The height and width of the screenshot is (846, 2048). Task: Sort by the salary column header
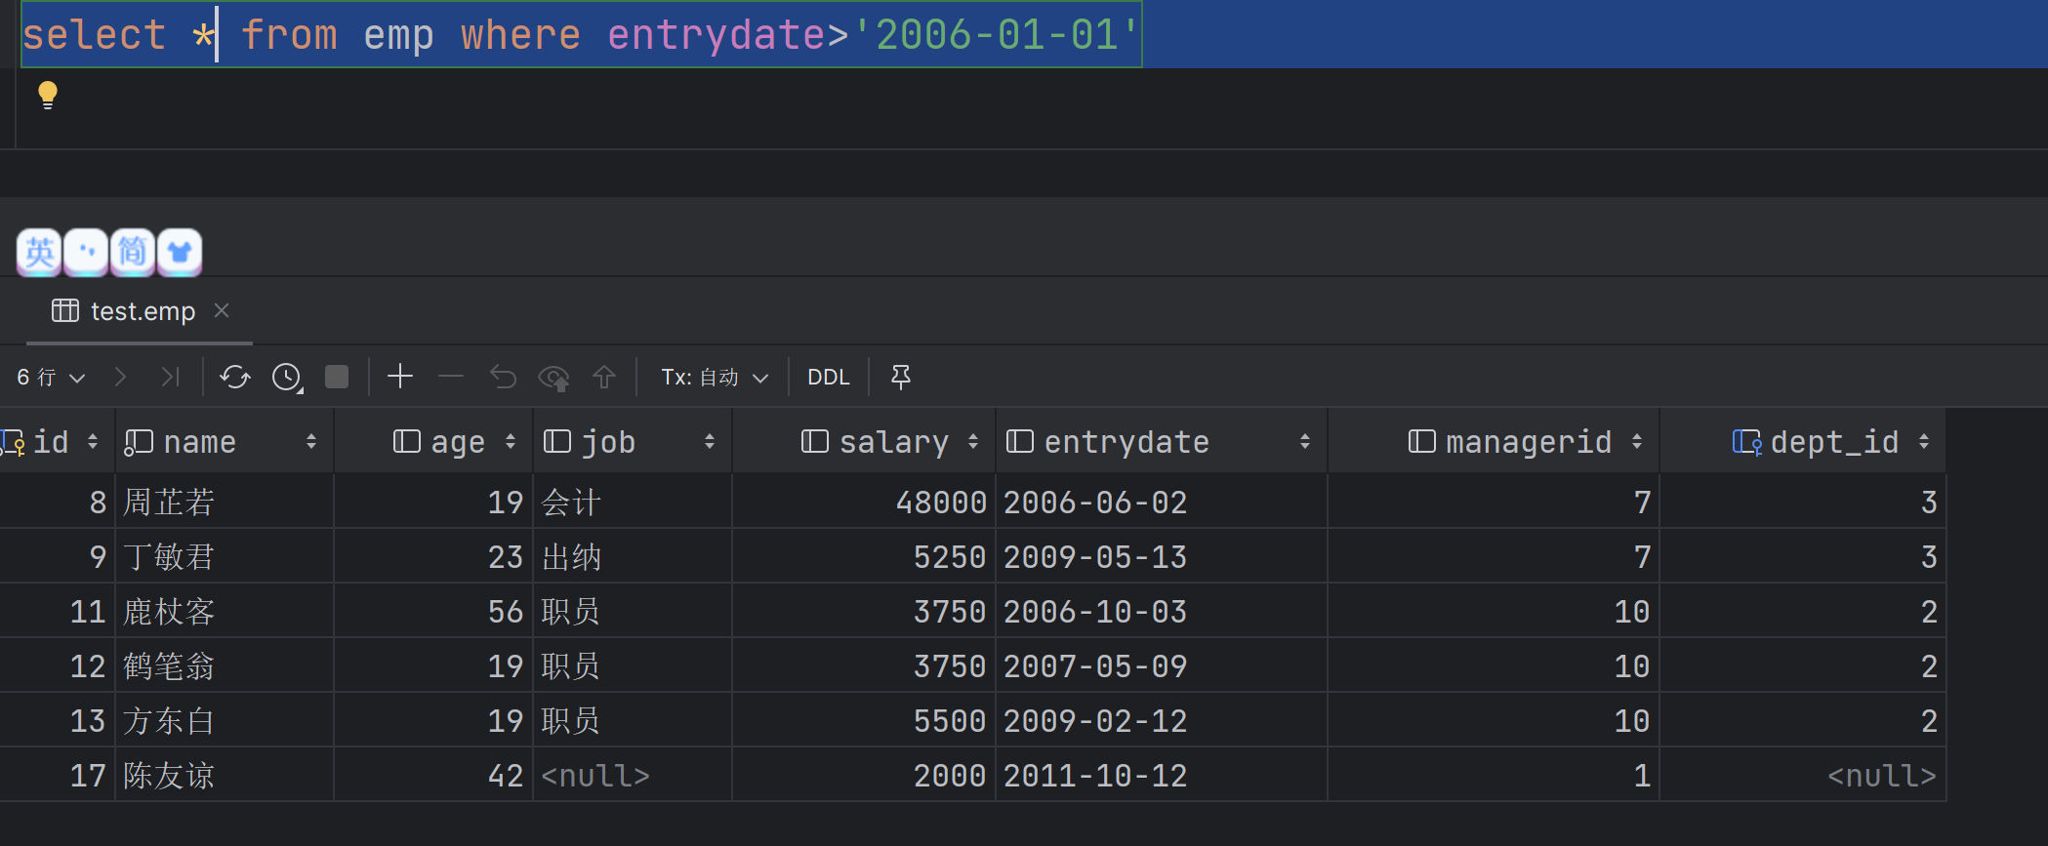coord(864,442)
